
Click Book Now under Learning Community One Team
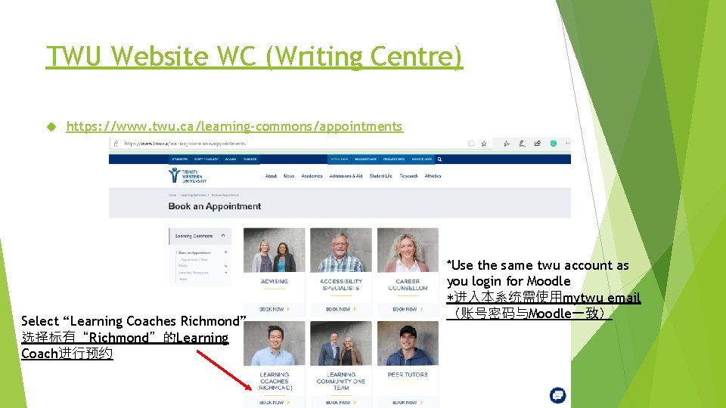341,403
